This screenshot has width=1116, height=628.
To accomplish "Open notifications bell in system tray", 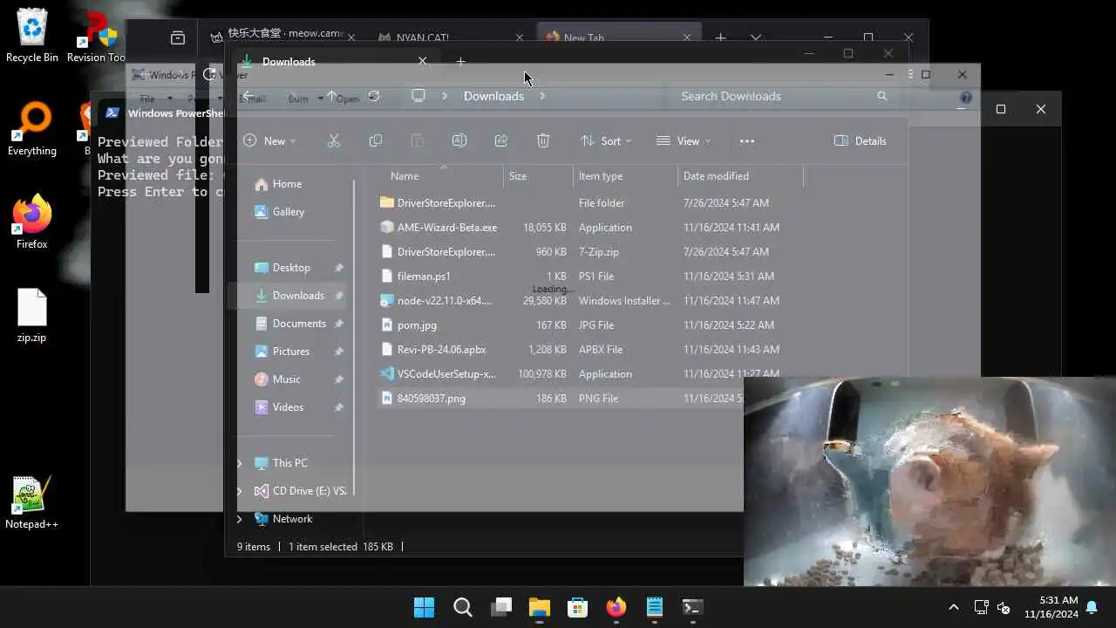I will tap(1092, 608).
